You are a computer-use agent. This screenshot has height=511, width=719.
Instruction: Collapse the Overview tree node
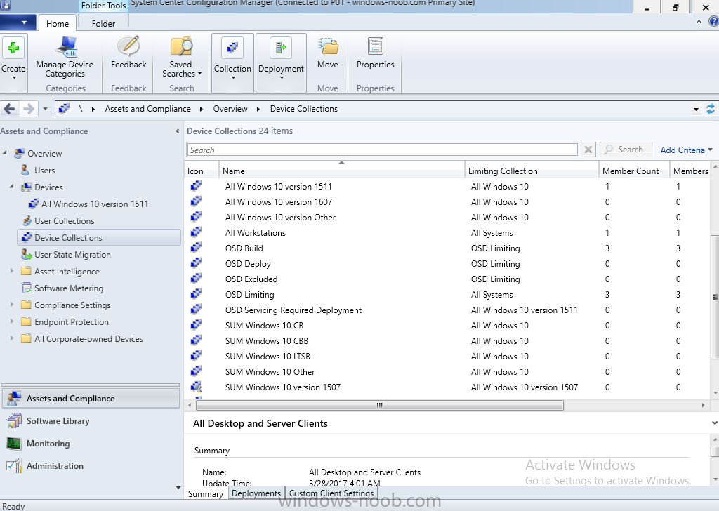click(5, 152)
